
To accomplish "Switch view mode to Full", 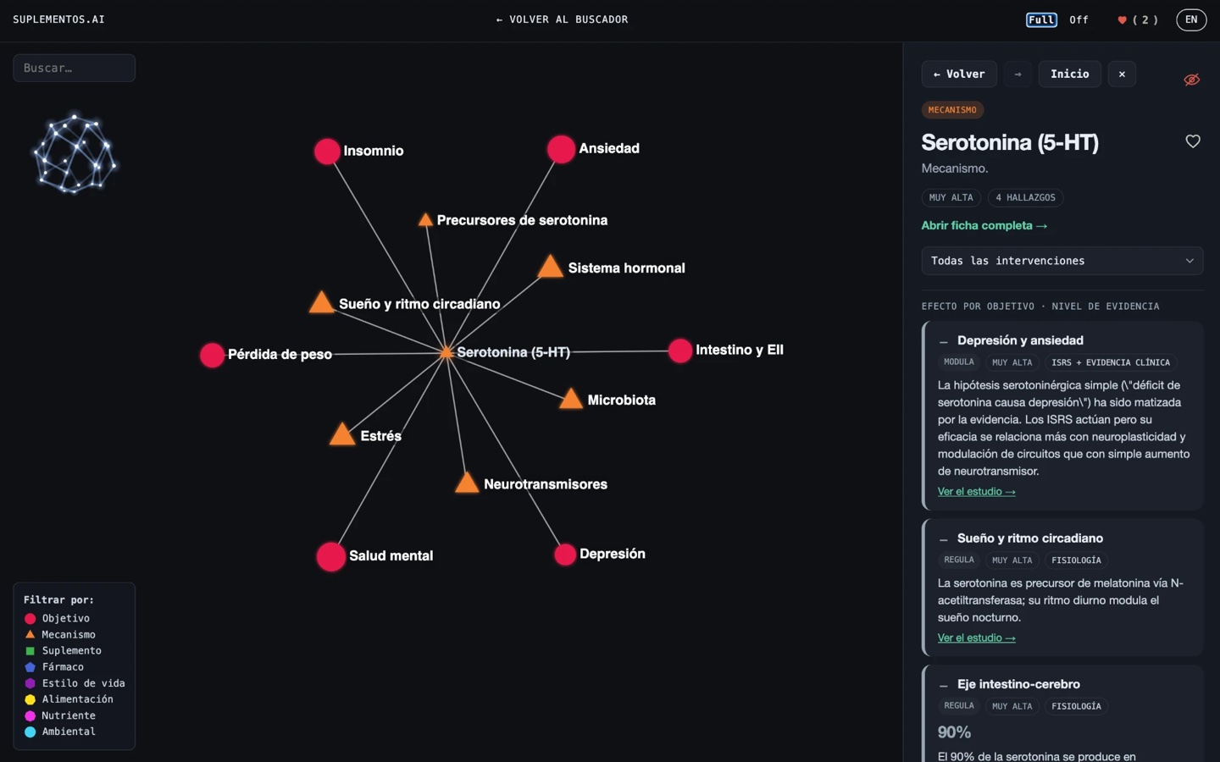I will pos(1041,19).
